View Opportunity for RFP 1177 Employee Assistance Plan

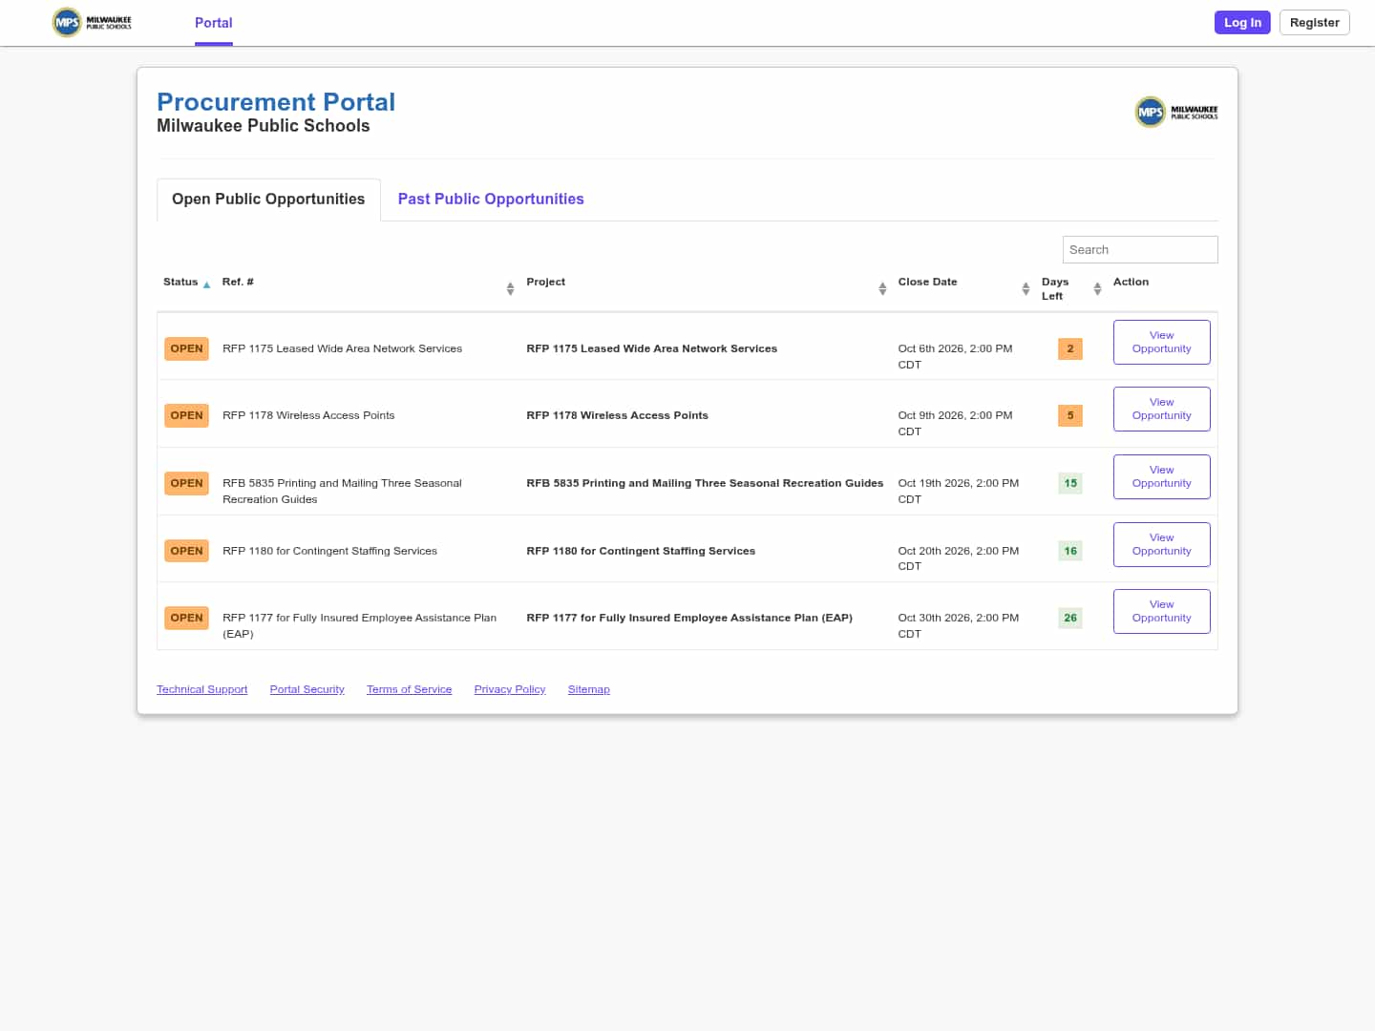1162,611
